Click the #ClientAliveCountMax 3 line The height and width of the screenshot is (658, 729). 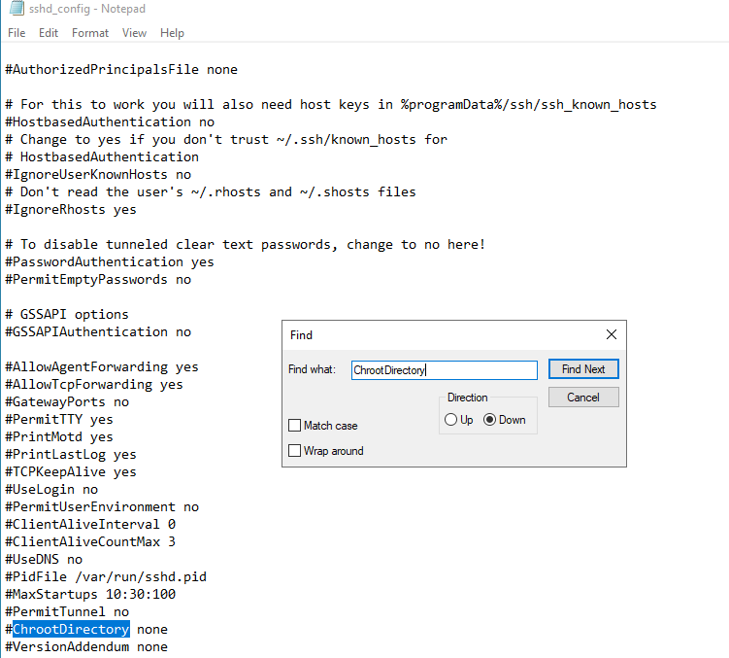90,541
